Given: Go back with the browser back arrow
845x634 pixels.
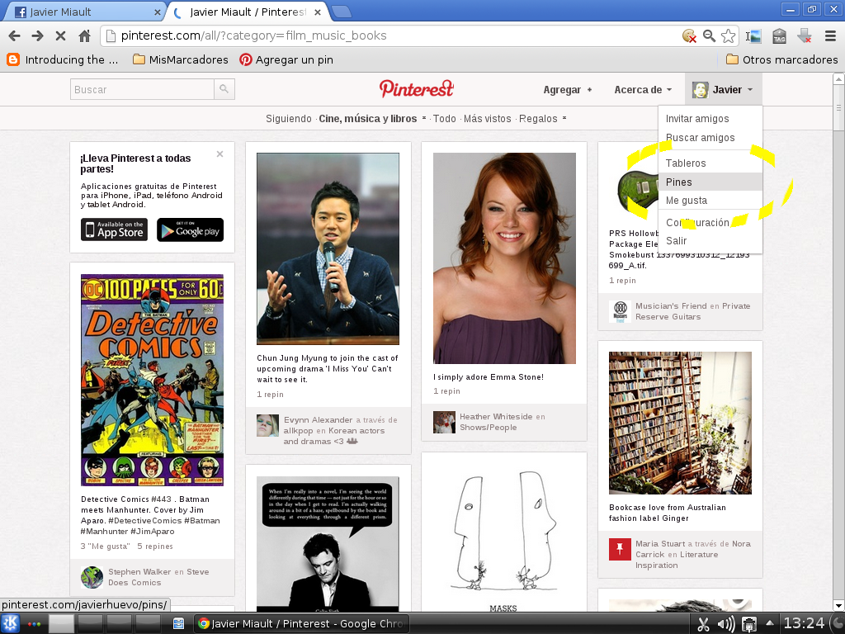Looking at the screenshot, I should (x=15, y=36).
